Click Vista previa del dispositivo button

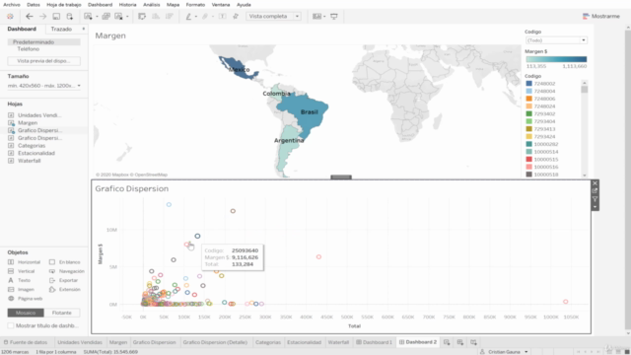[x=43, y=61]
